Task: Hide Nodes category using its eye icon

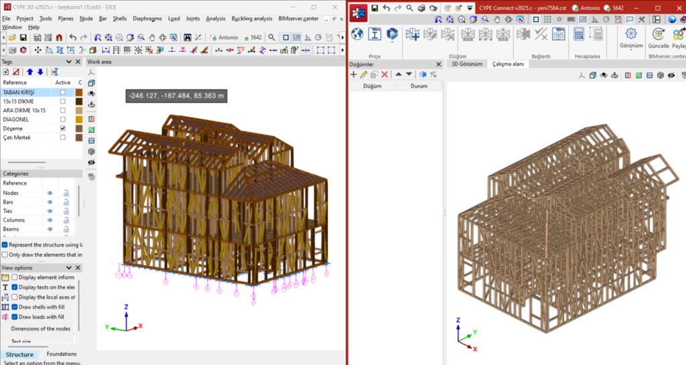Action: click(x=50, y=193)
